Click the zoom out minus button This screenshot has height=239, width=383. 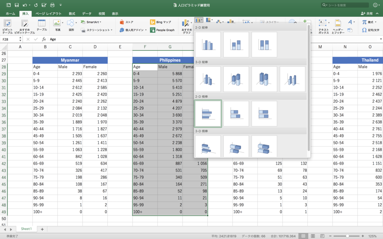click(330, 236)
